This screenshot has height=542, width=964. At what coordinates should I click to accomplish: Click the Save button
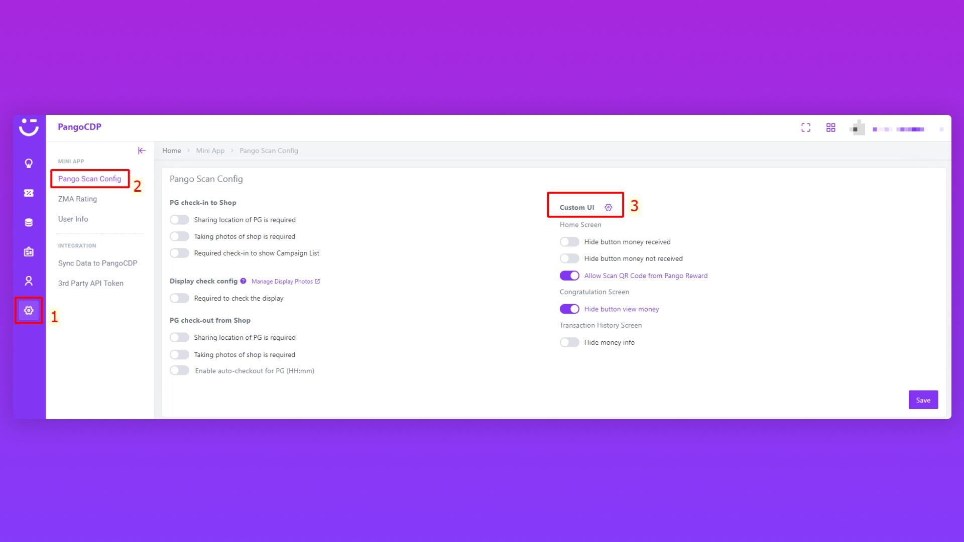pyautogui.click(x=923, y=400)
